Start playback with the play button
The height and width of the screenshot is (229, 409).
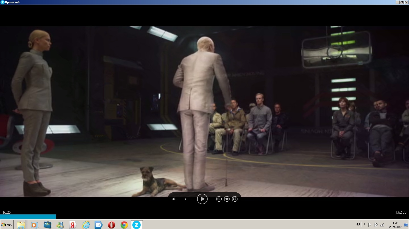[202, 199]
